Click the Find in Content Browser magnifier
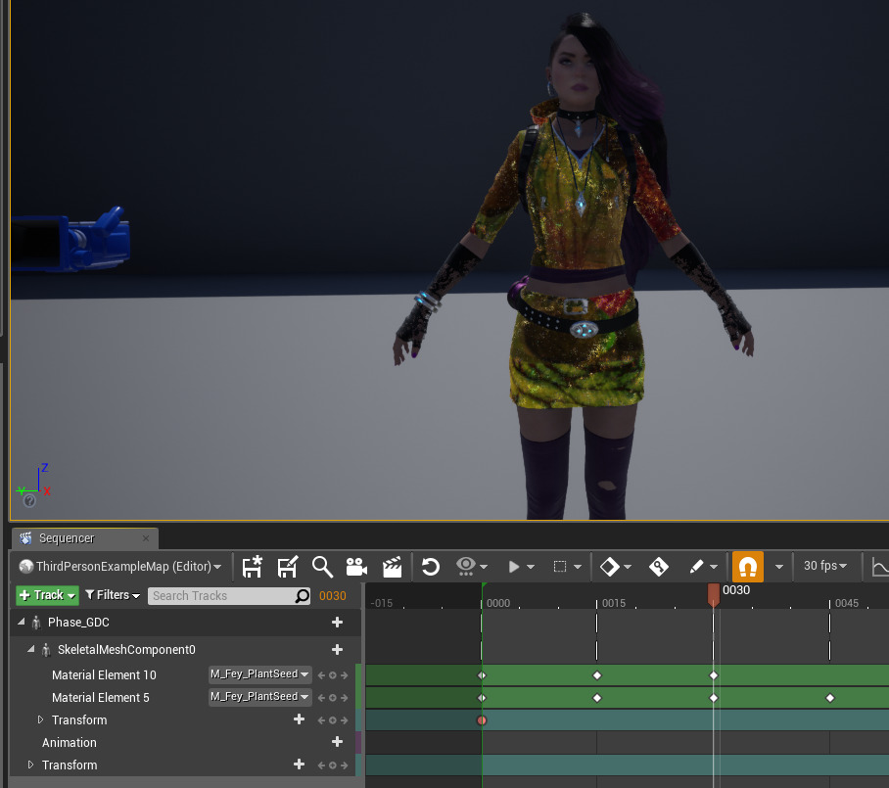Screen dimensions: 889x788 click(x=322, y=567)
